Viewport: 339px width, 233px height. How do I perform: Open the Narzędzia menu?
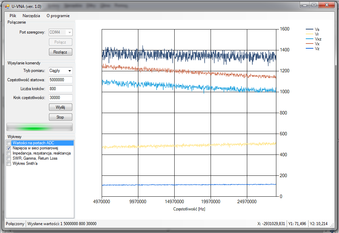[31, 16]
